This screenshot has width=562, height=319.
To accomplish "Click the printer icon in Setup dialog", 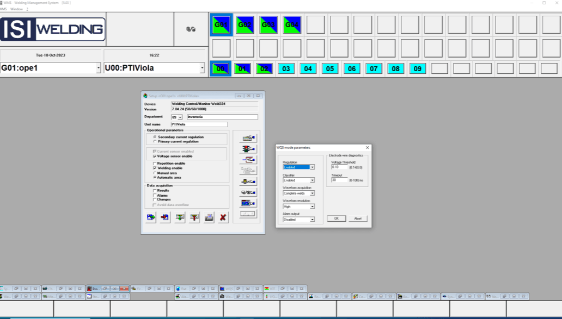I will 209,217.
